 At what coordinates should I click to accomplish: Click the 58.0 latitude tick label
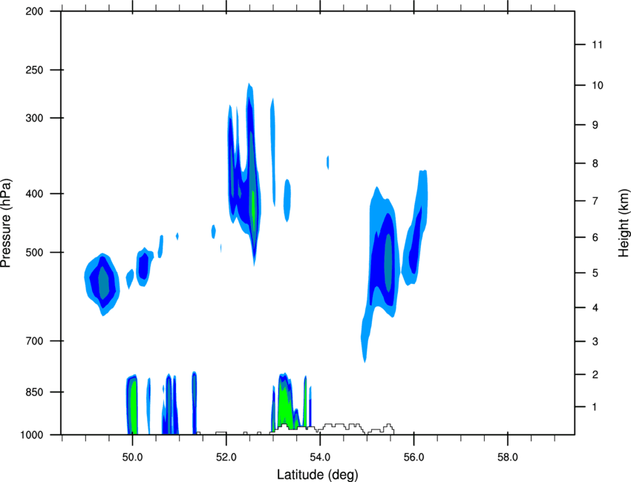point(508,458)
